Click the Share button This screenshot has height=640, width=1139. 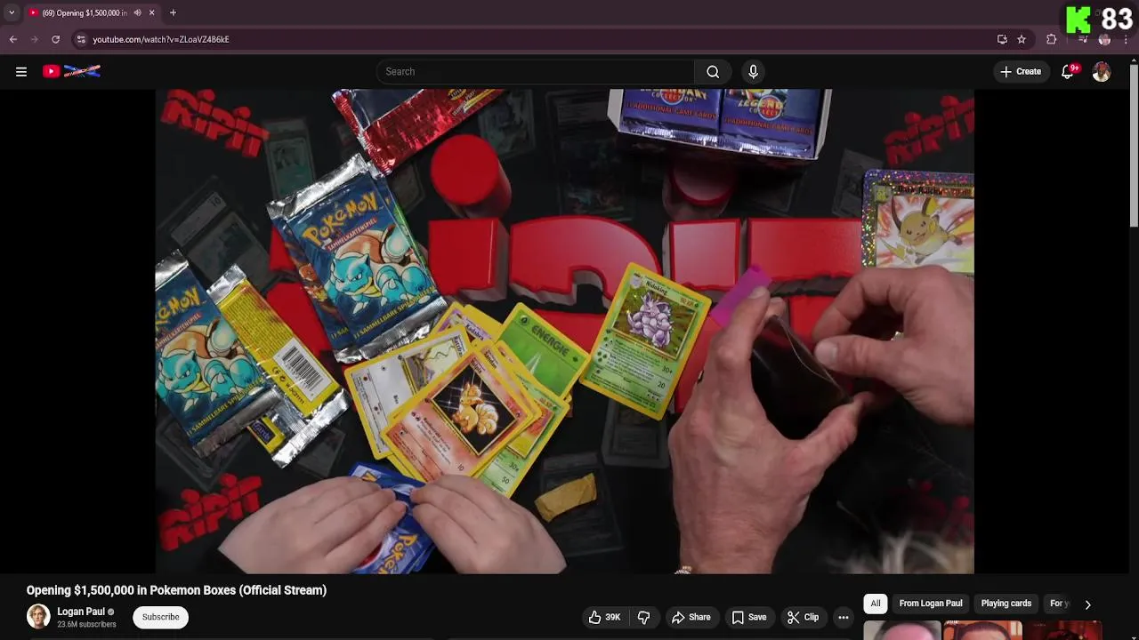click(x=691, y=617)
